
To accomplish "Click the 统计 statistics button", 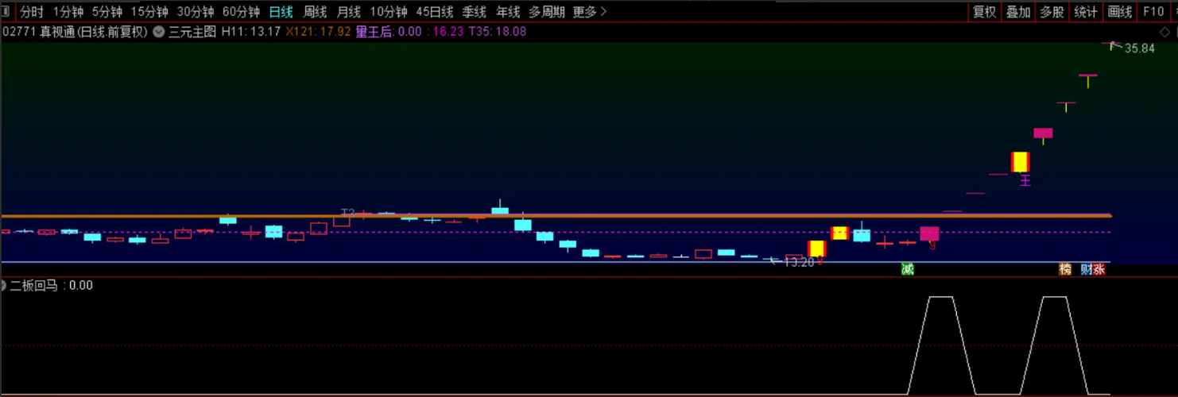I will click(1085, 12).
